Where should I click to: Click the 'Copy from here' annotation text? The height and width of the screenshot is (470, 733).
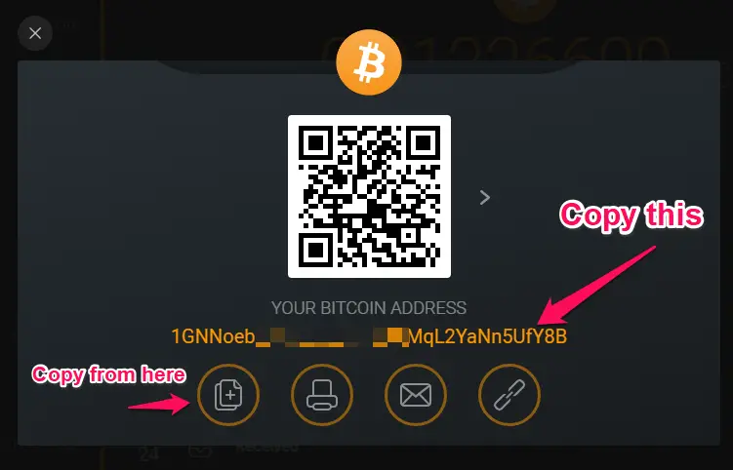click(108, 374)
